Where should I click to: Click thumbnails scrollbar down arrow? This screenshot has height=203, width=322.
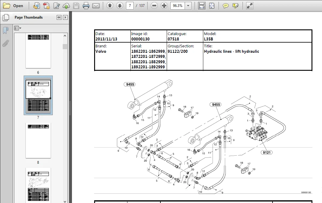coord(65,202)
